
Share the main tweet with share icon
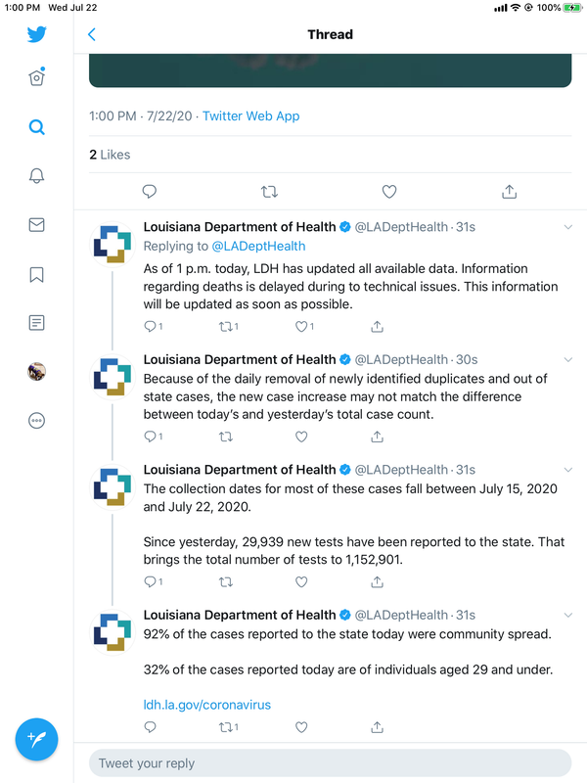(509, 191)
